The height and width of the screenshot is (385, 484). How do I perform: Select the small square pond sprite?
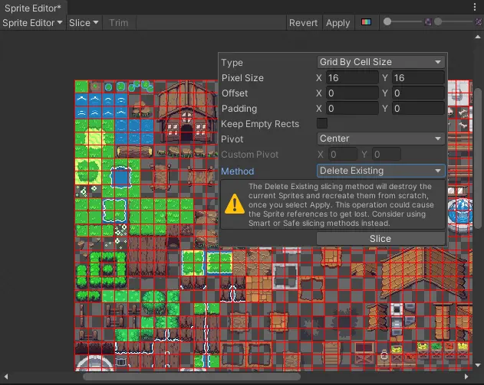pos(121,177)
